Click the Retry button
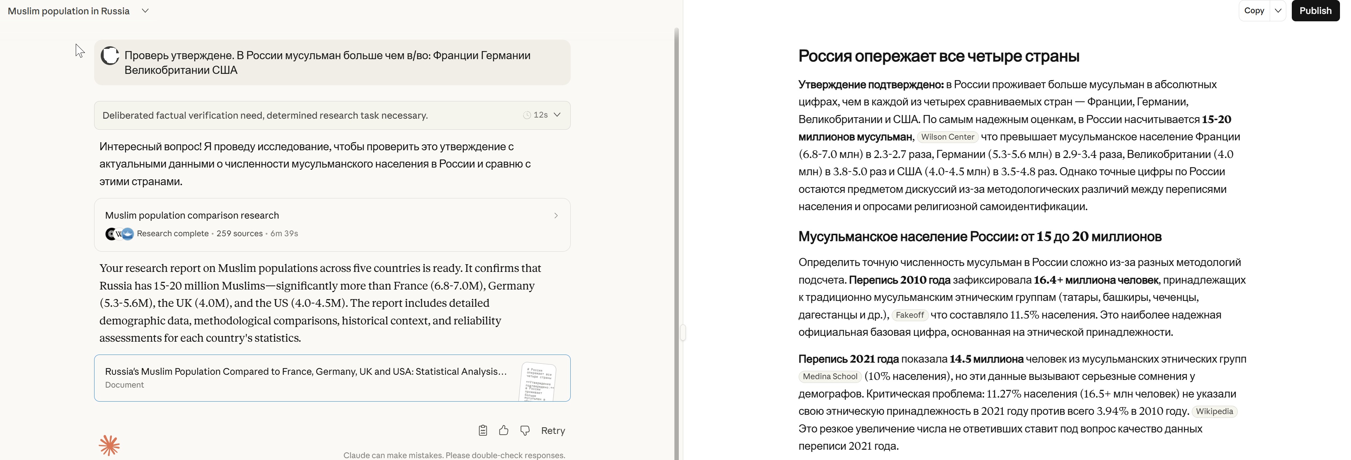1351x460 pixels. (x=553, y=431)
